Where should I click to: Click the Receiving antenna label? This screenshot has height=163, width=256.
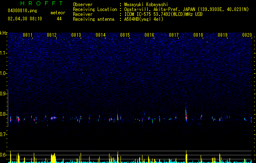94,19
